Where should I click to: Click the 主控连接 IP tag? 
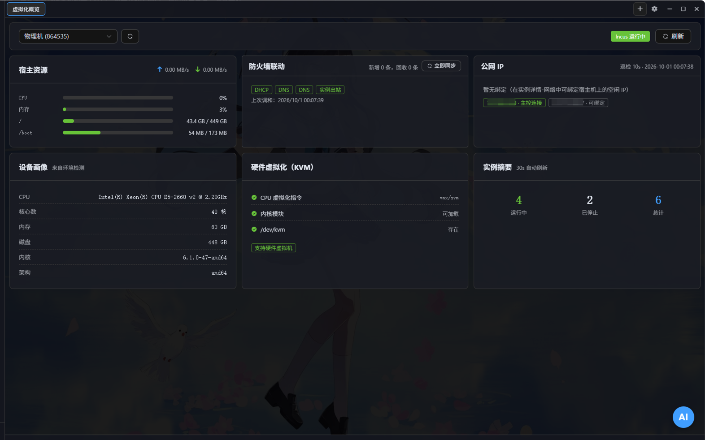tap(514, 103)
